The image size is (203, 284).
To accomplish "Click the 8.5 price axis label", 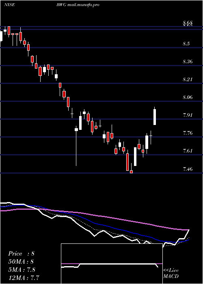I will [x=186, y=44].
